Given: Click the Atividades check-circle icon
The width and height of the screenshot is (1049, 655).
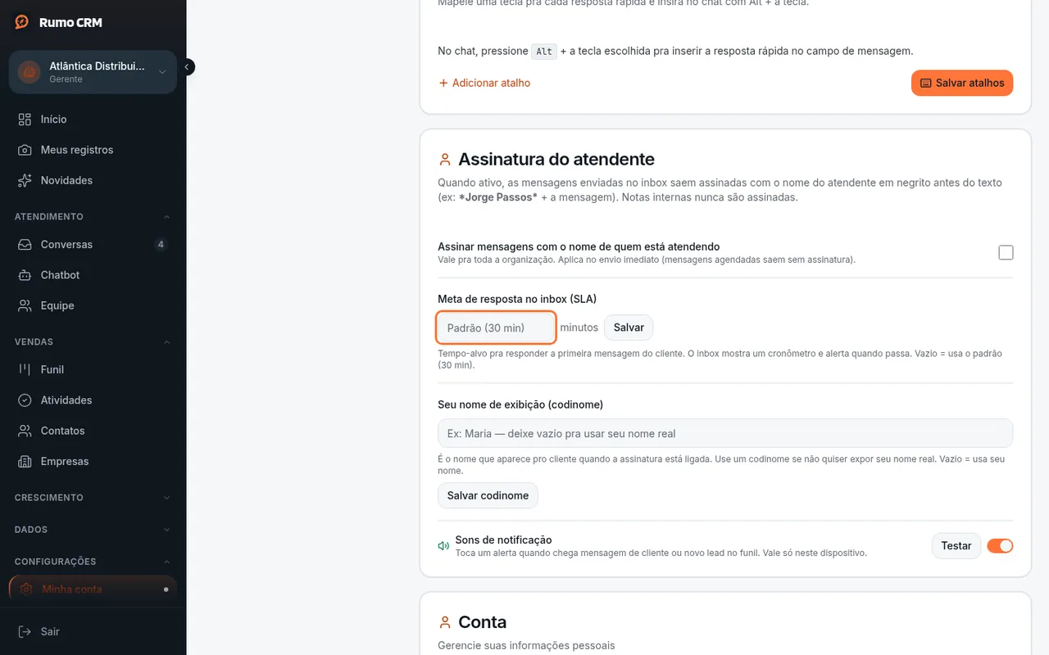Looking at the screenshot, I should 25,400.
